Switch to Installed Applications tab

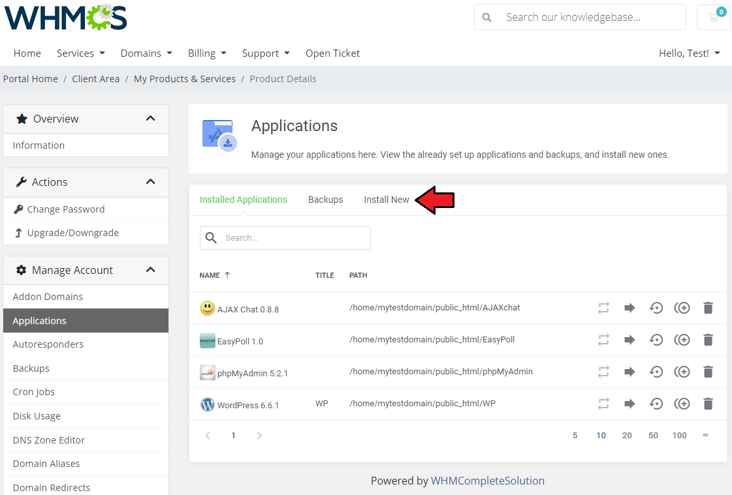pos(243,200)
